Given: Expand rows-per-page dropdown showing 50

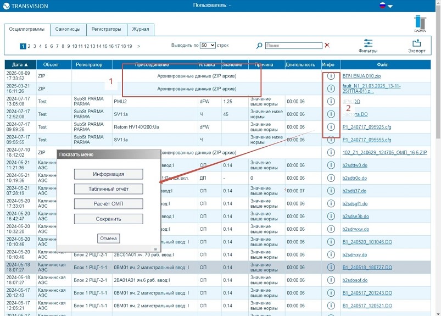Looking at the screenshot, I should 208,45.
